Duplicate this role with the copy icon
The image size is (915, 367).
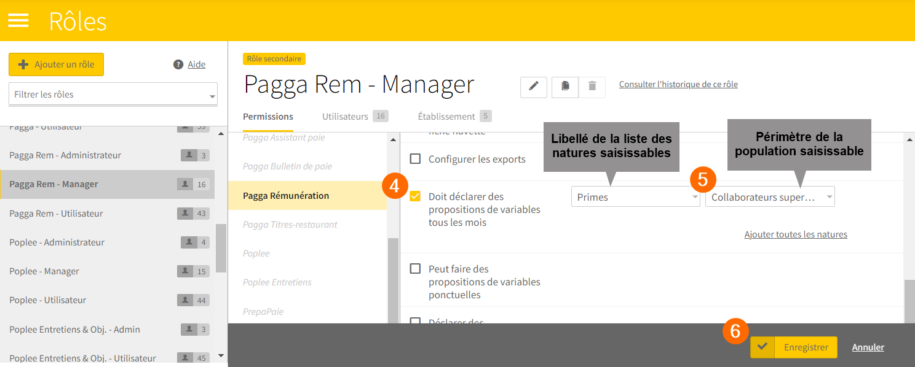565,87
